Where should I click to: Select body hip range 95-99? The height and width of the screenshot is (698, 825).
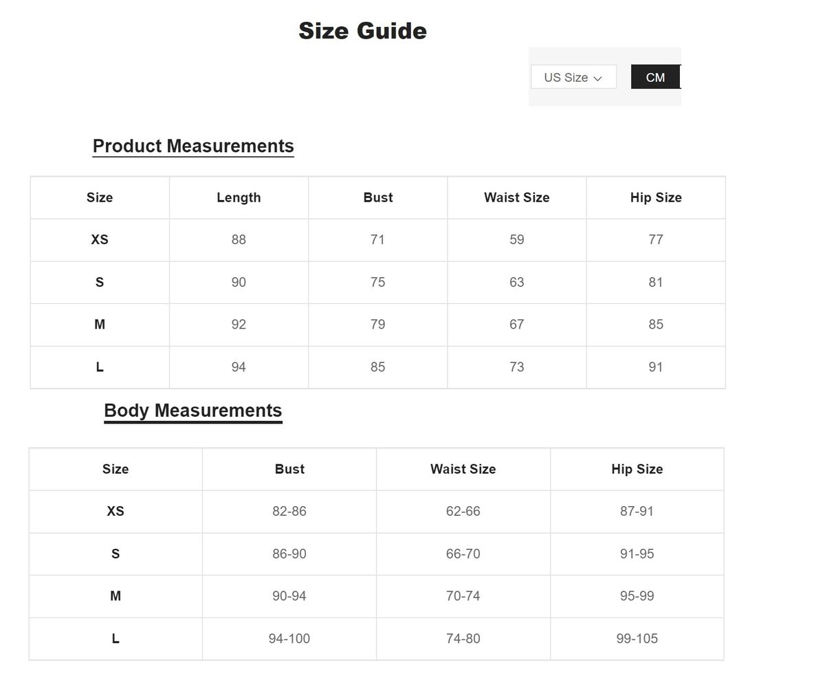[x=637, y=596]
